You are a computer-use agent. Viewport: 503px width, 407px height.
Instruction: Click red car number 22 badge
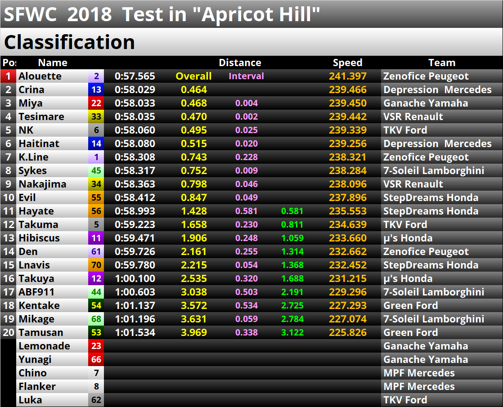coord(96,103)
